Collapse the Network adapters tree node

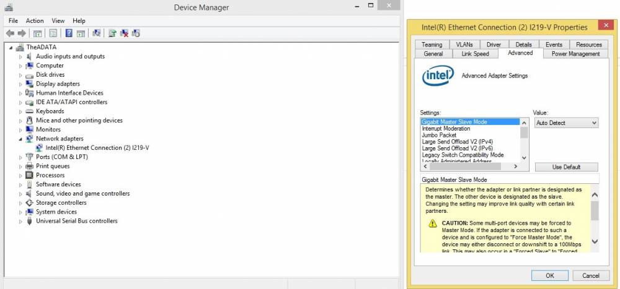20,139
